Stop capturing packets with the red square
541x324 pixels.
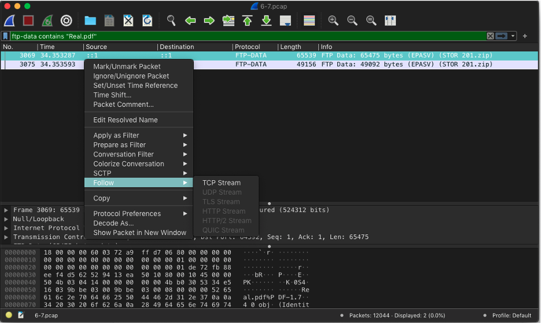point(28,21)
